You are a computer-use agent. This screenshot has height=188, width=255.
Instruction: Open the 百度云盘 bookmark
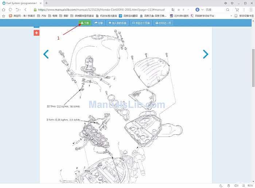(153, 16)
